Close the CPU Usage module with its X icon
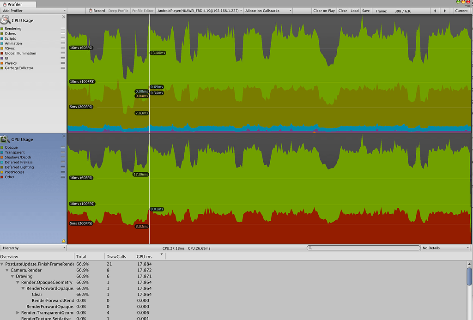The width and height of the screenshot is (473, 320). (63, 17)
